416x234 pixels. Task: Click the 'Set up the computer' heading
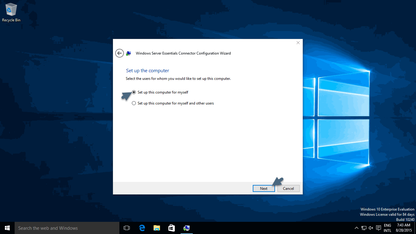coord(147,71)
